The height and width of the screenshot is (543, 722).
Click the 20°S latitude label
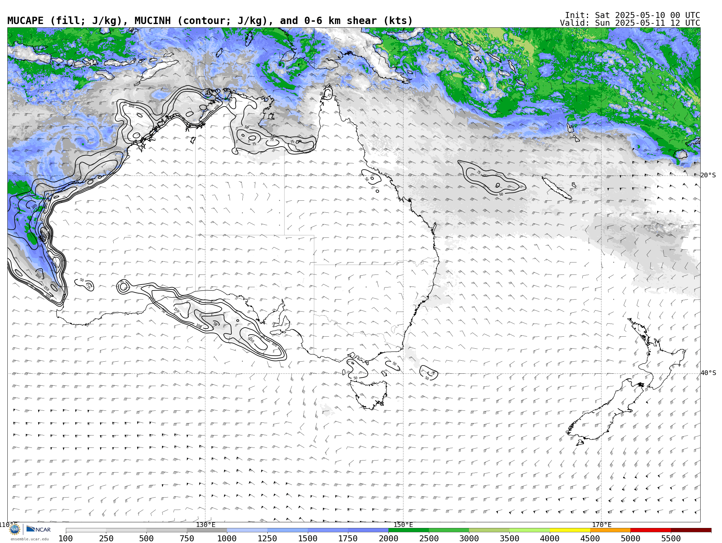[x=708, y=175]
